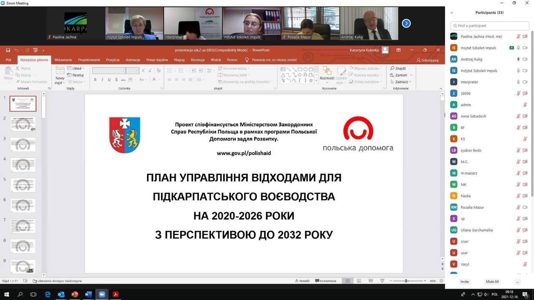Select slide 3 thumbnail
The height and width of the screenshot is (300, 534).
[x=23, y=145]
